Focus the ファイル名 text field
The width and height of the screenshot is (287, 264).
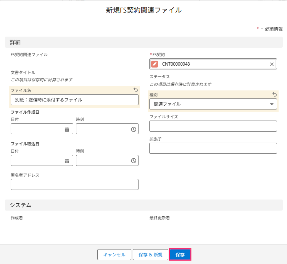click(x=74, y=100)
